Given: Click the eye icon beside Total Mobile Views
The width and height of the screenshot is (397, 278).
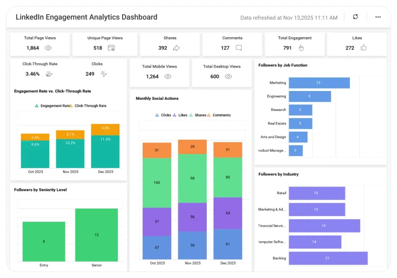Looking at the screenshot, I should point(167,76).
